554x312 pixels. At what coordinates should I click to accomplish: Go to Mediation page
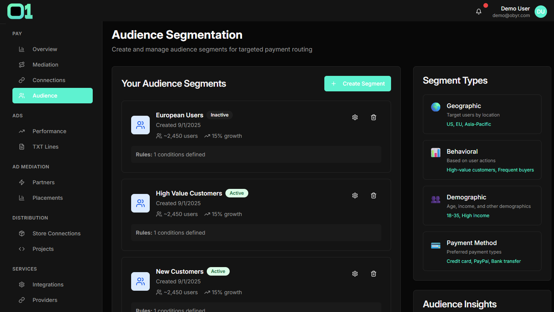[x=45, y=65]
